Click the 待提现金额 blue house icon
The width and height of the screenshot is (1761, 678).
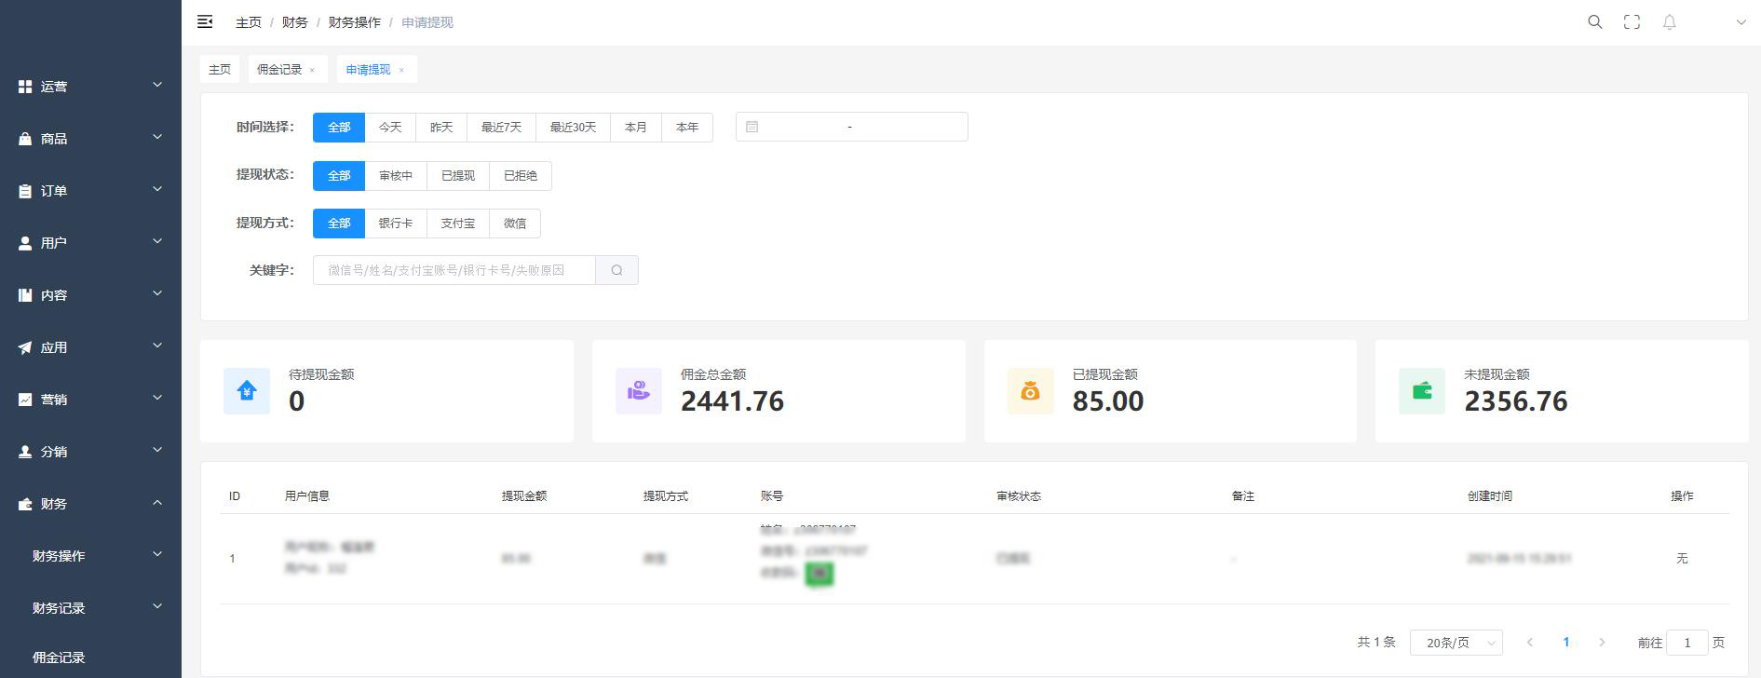(x=247, y=390)
